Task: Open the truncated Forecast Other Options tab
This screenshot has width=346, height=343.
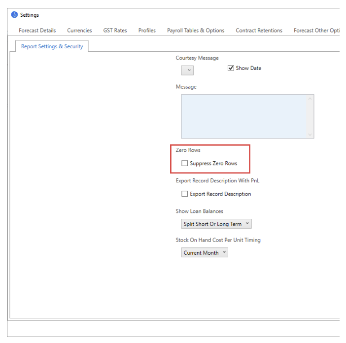Action: coord(316,31)
